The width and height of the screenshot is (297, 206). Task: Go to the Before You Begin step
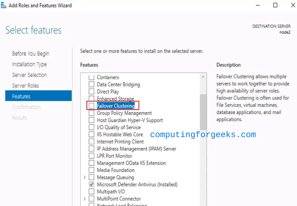point(31,54)
